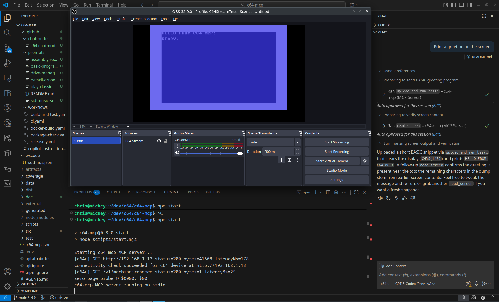Switch to the DEBUG CONSOLE tab

coord(142,192)
